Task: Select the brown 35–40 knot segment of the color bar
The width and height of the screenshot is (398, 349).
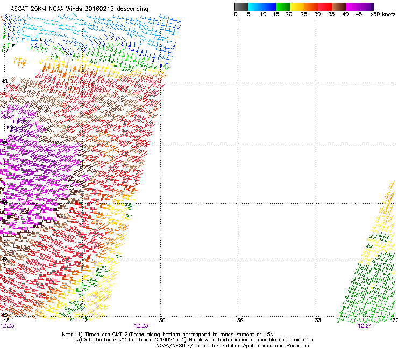Action: [339, 6]
